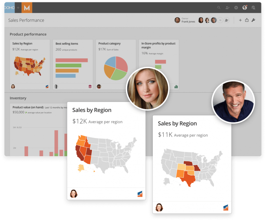Click the share icon on Sales Performance page
Screen dimensions: 266x220
pyautogui.click(x=247, y=20)
